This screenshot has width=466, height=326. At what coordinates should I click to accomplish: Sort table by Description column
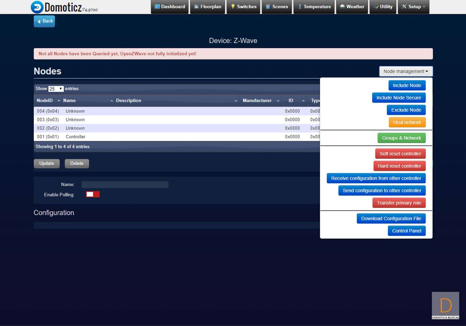177,101
